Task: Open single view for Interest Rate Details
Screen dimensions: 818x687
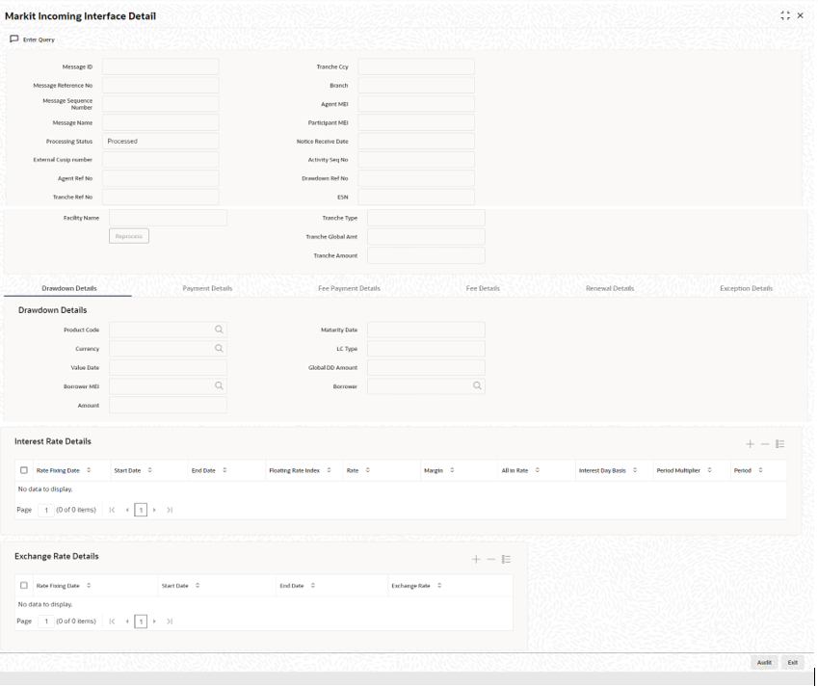Action: pyautogui.click(x=779, y=444)
